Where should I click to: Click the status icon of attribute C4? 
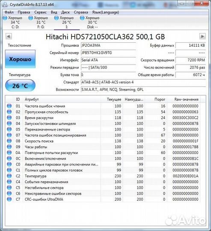[x=9, y=182]
